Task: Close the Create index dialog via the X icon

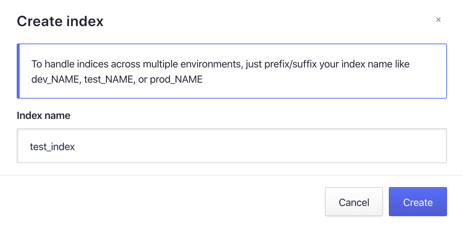Action: [438, 20]
